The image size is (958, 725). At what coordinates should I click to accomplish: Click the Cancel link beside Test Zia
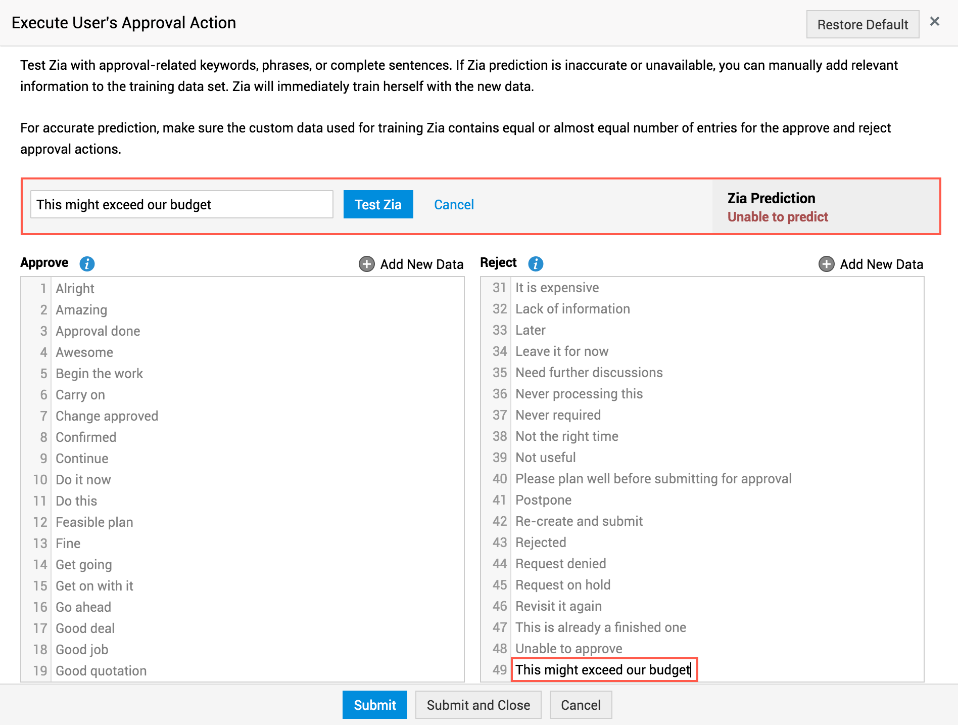(454, 205)
